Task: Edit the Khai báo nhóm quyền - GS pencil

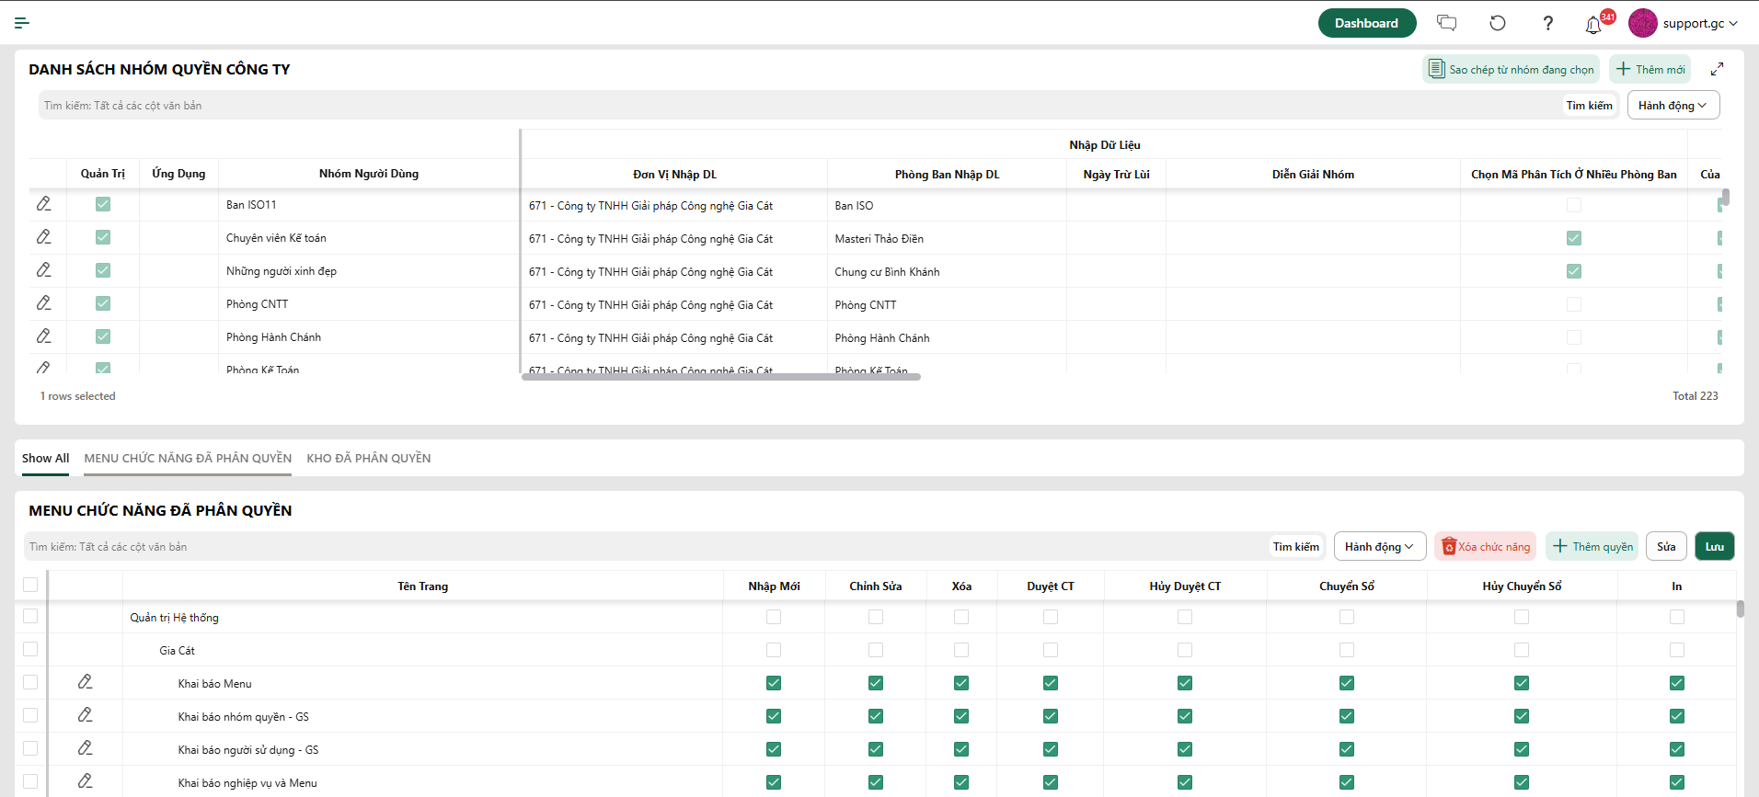Action: [85, 715]
